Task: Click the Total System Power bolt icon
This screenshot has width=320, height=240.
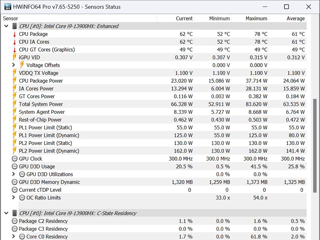Action: point(14,104)
